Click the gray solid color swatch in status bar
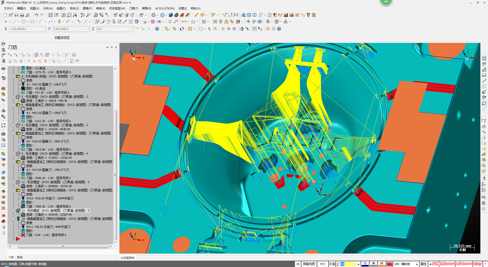The image size is (488, 267). pos(373,264)
